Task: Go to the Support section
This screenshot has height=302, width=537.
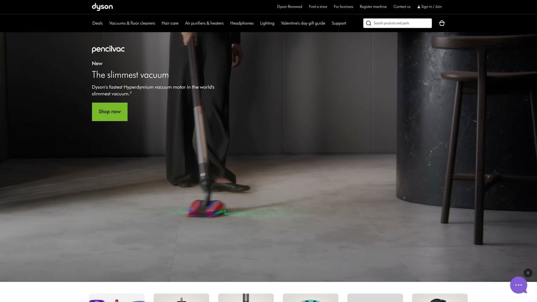Action: pos(339,23)
